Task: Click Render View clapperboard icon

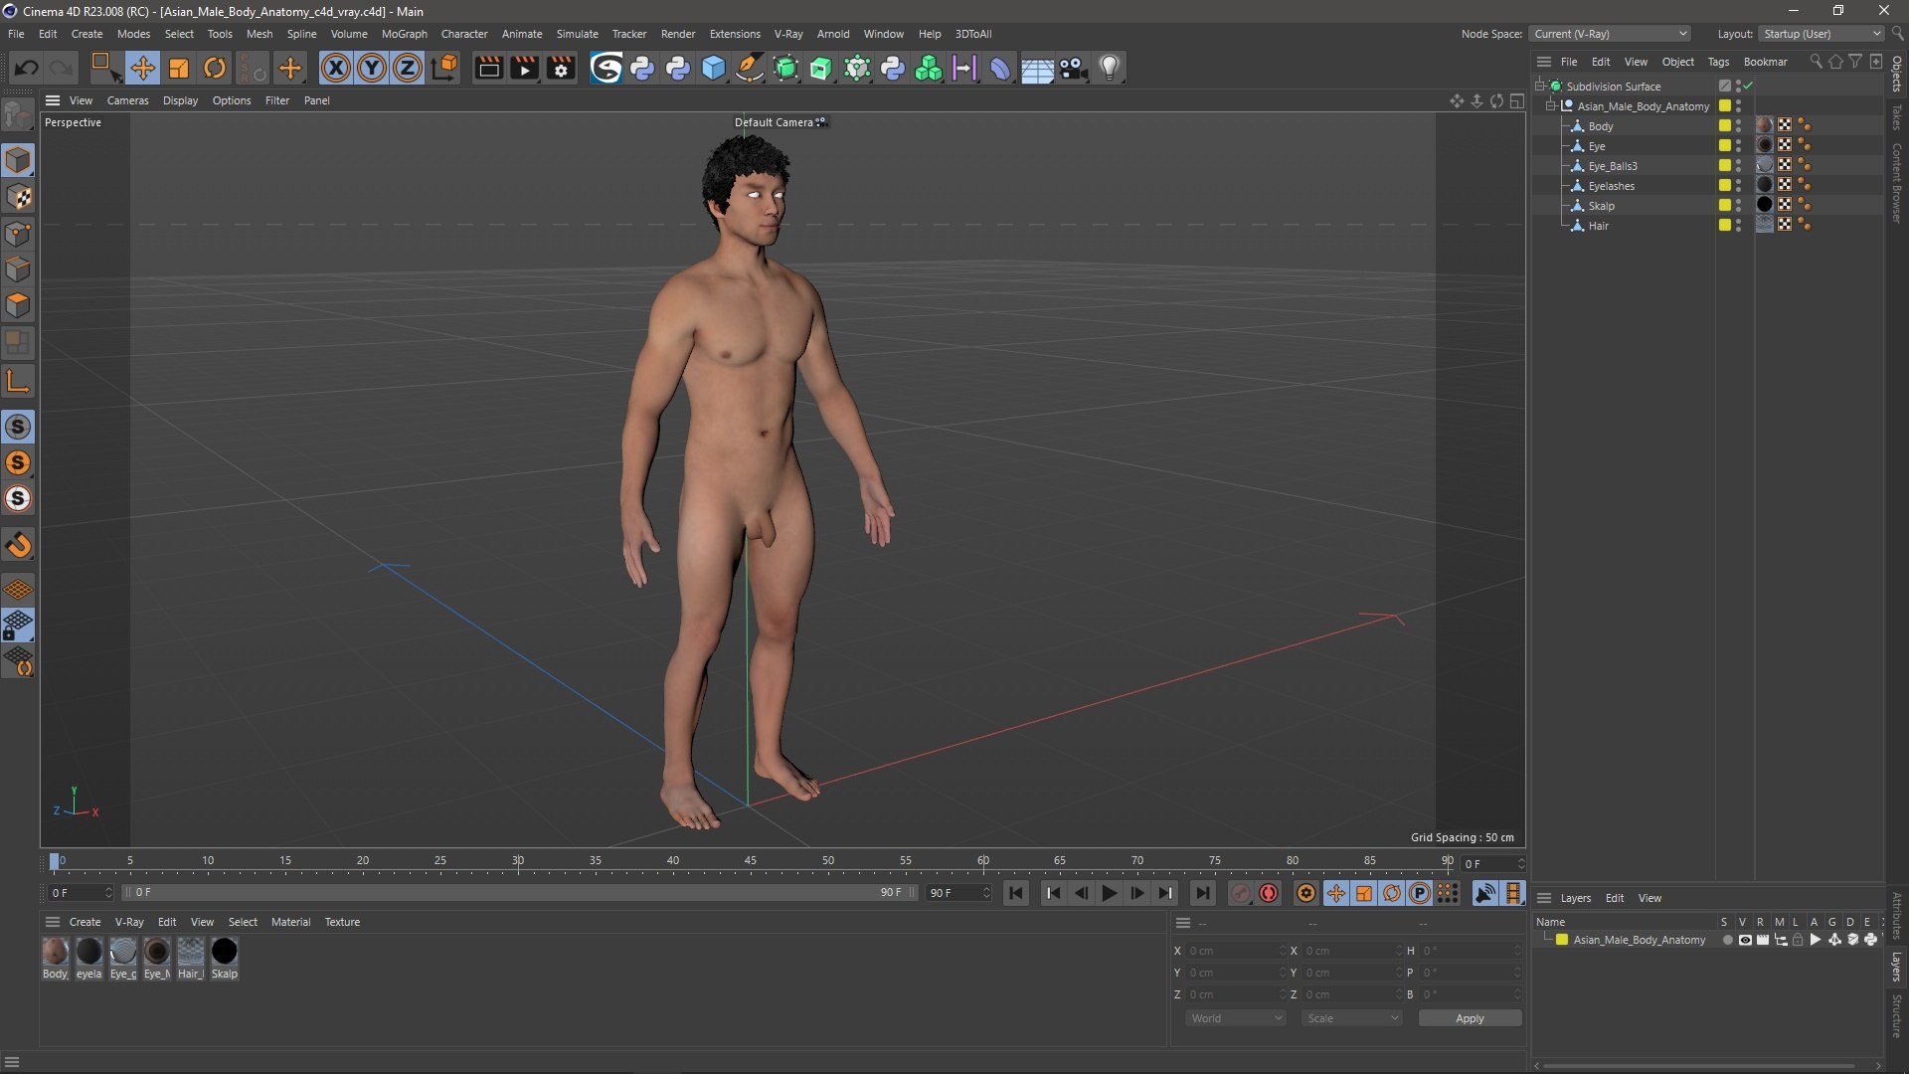Action: coord(488,68)
